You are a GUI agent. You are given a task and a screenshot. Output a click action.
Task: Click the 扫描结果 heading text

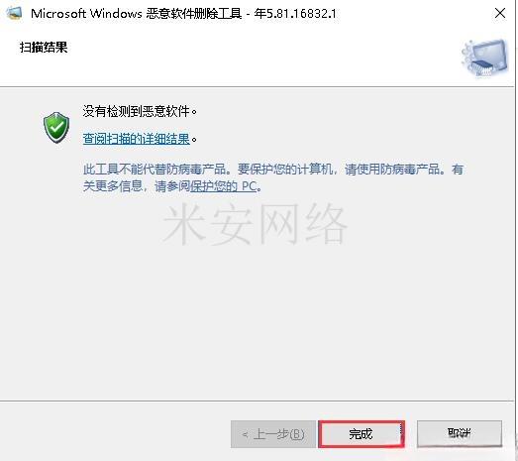[44, 47]
